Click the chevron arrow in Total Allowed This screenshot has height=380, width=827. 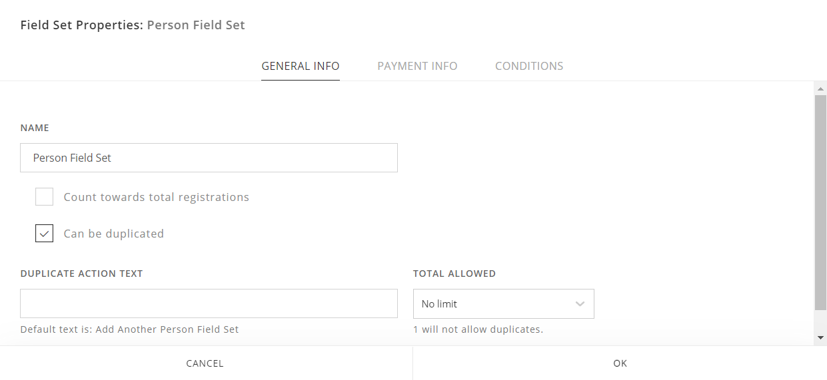580,303
